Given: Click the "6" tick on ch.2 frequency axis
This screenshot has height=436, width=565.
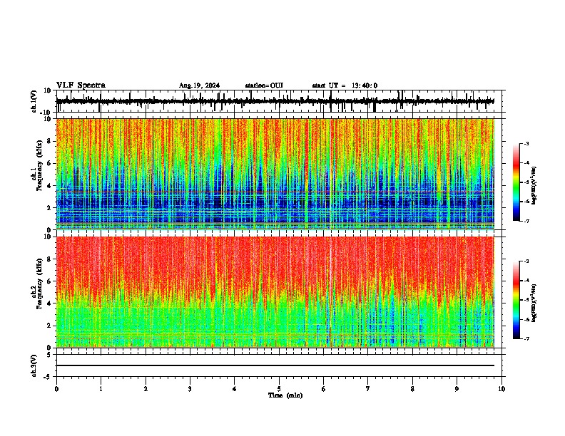Looking at the screenshot, I should point(49,281).
